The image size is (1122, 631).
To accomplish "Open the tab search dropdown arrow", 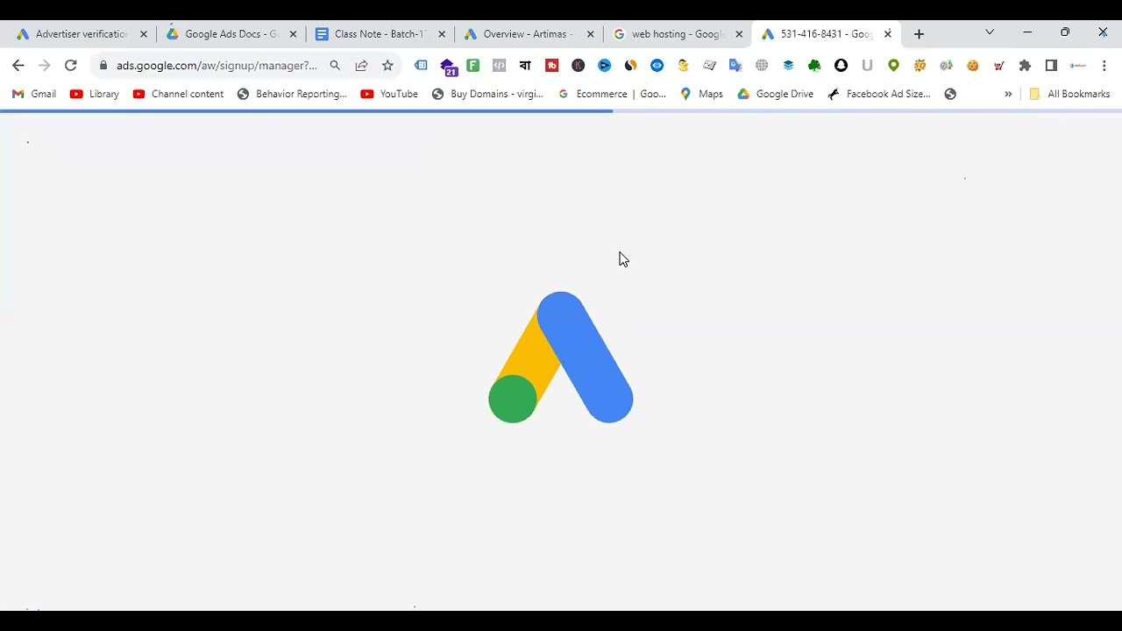I will 990,32.
